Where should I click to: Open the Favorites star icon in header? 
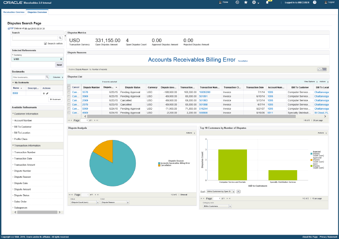click(x=246, y=2)
